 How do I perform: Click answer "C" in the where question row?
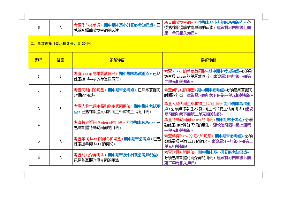(x=60, y=125)
